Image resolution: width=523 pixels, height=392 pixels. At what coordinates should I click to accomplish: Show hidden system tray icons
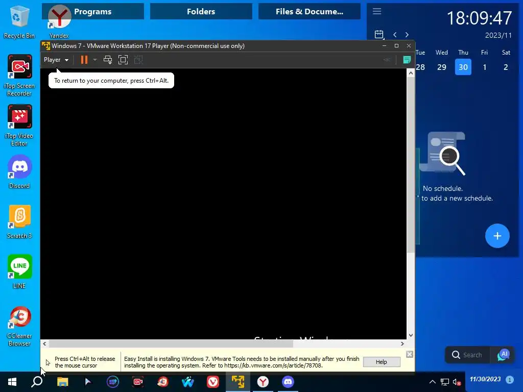pos(432,382)
